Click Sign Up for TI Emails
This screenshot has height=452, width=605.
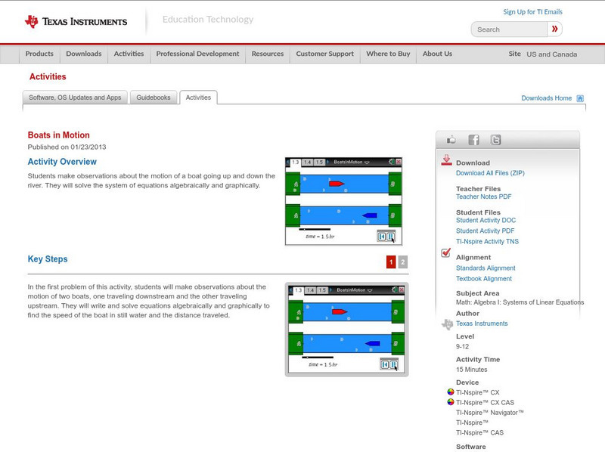(x=532, y=12)
